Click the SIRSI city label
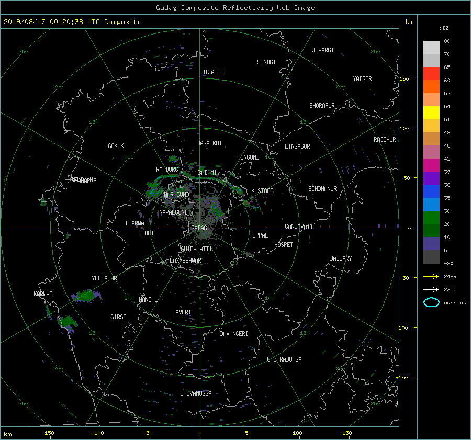The image size is (471, 440). click(x=118, y=317)
